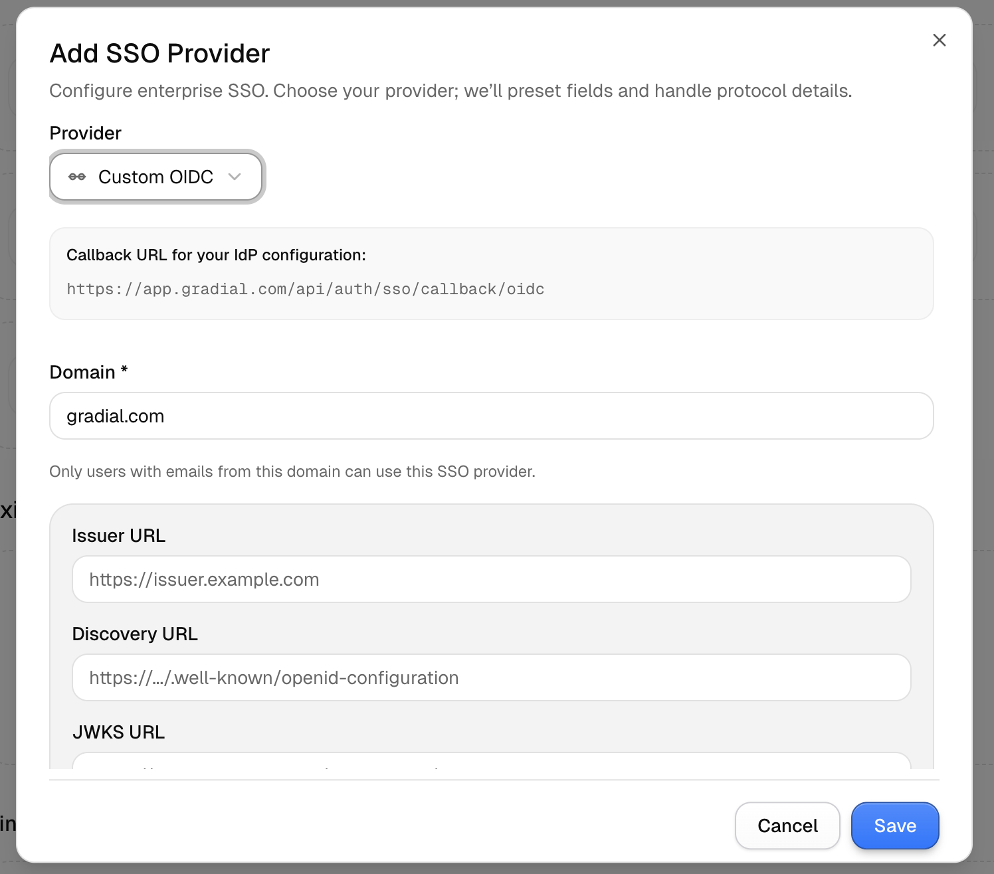The width and height of the screenshot is (994, 874).
Task: Save the SSO provider configuration
Action: [x=895, y=826]
